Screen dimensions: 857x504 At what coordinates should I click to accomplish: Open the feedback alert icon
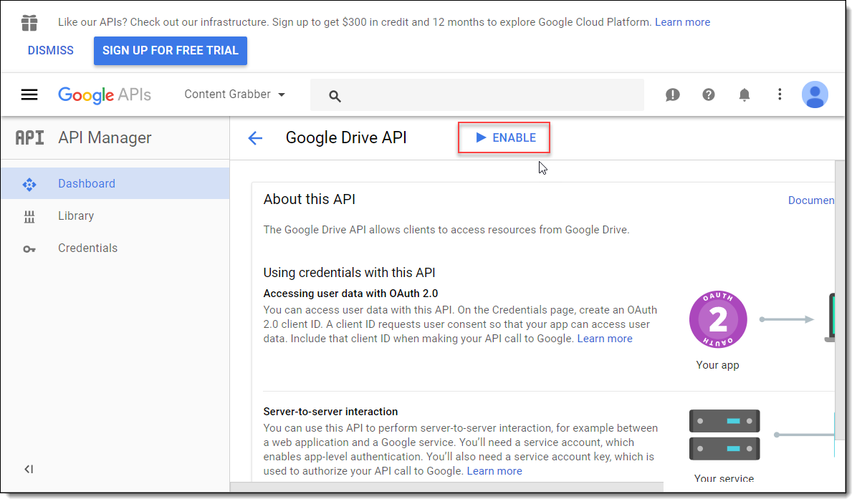point(672,94)
